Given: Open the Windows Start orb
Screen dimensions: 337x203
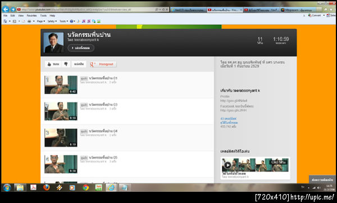Looking at the screenshot, I should [7, 187].
